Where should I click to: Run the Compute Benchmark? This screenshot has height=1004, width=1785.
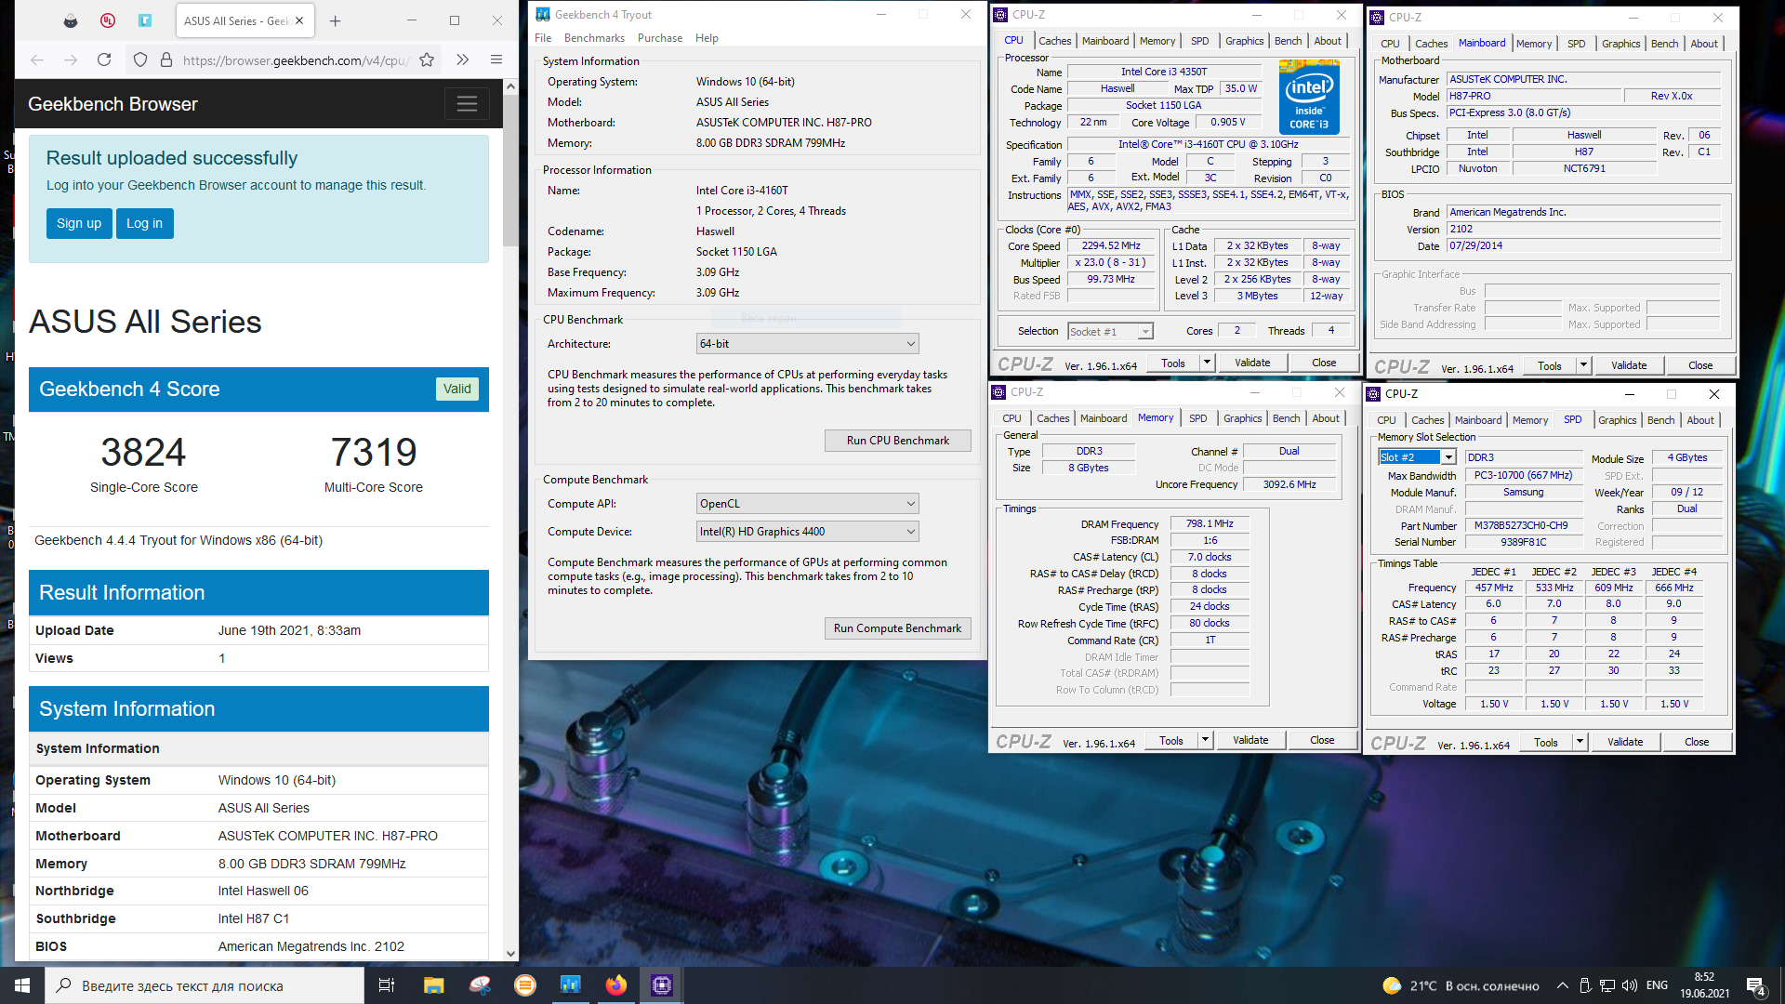(x=898, y=628)
